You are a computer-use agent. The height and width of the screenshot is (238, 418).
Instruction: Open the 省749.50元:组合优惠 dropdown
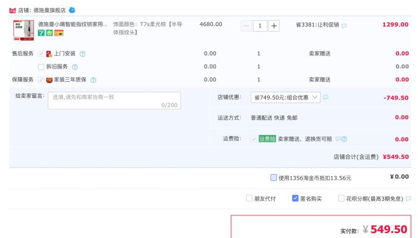[285, 97]
